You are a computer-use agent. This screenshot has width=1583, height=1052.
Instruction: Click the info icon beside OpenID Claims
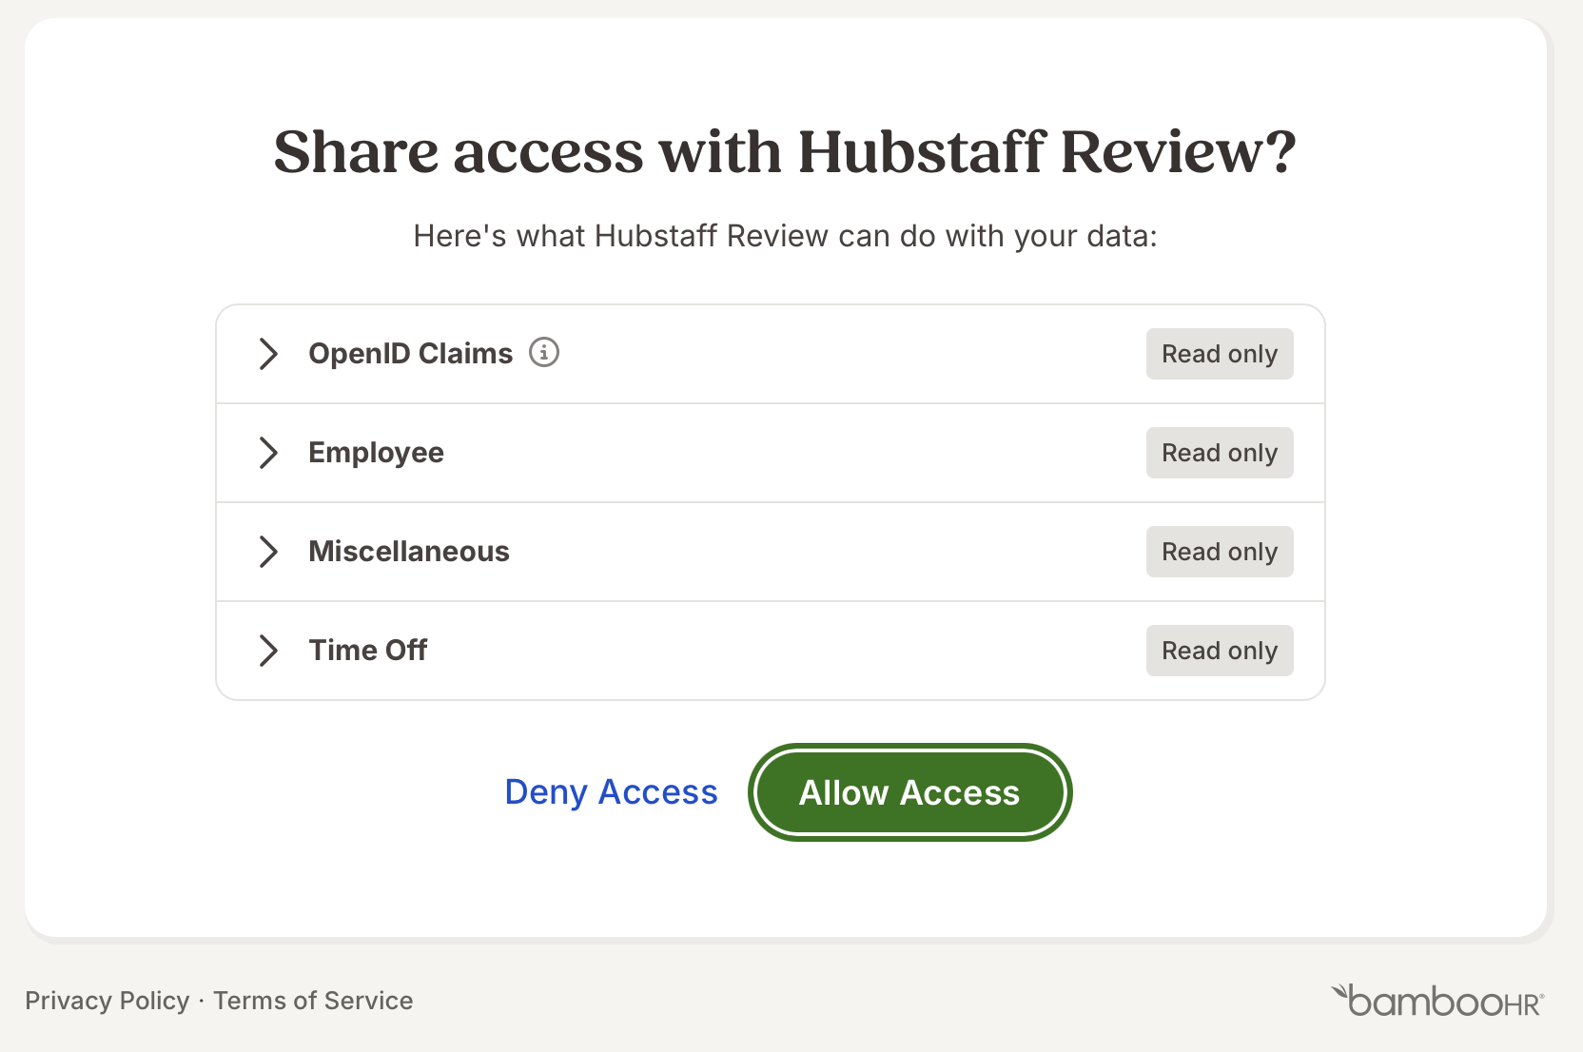(x=544, y=352)
